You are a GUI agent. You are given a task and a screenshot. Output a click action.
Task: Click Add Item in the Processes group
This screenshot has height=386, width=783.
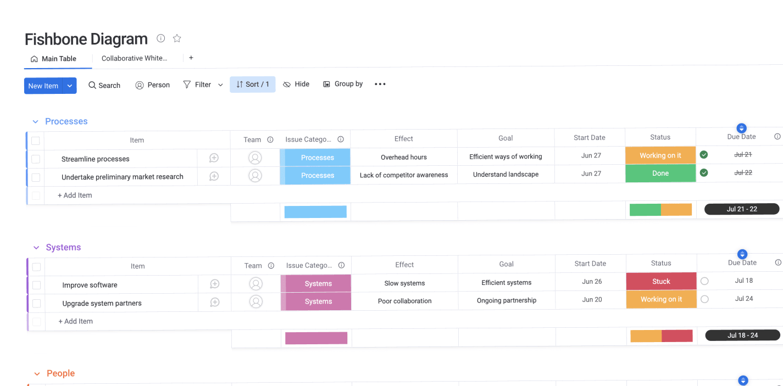pos(75,195)
